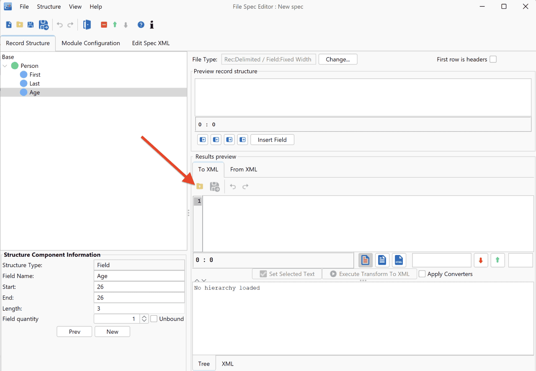Adjust Field quantity stepper arrows
536x371 pixels.
tap(144, 319)
